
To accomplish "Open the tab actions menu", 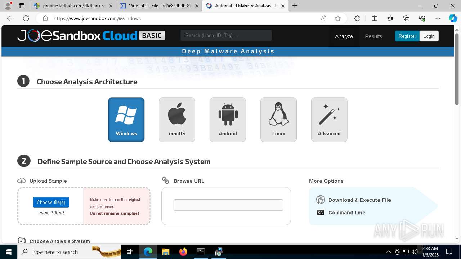I will coord(22,6).
